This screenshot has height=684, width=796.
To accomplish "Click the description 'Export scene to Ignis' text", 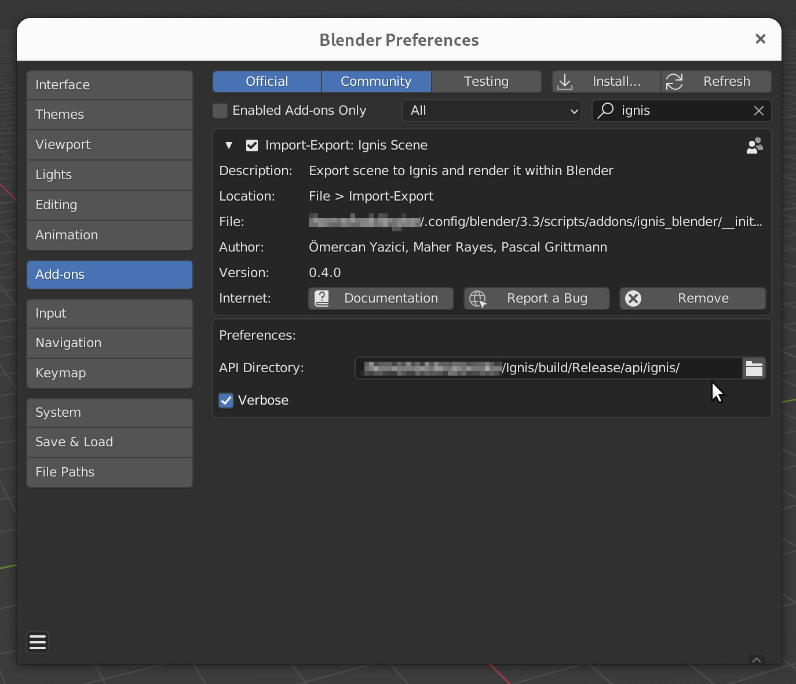I will coord(461,171).
